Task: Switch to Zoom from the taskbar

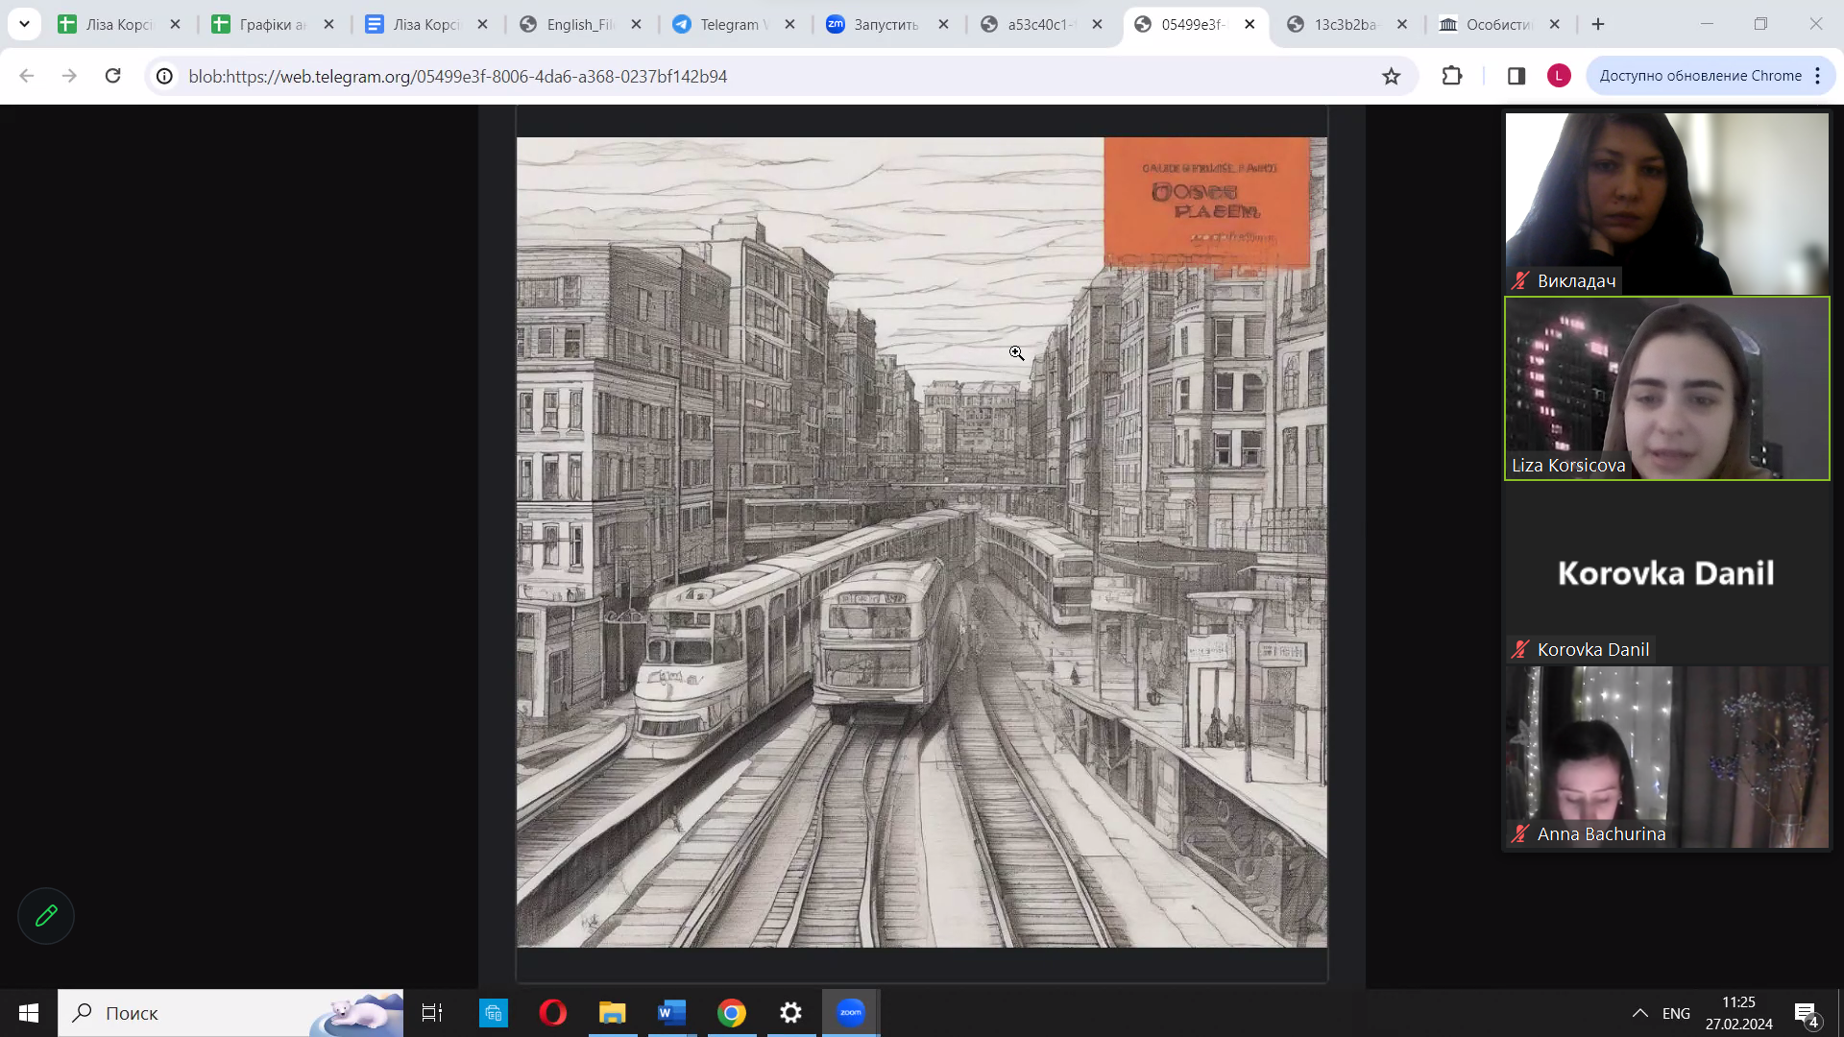Action: [851, 1013]
